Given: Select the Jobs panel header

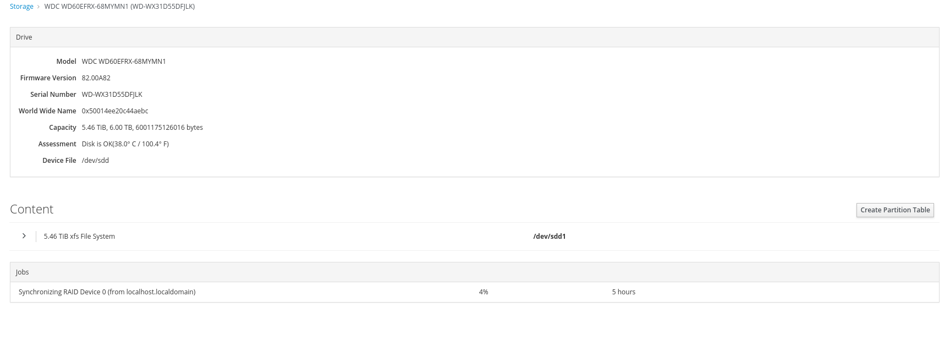Looking at the screenshot, I should (23, 272).
